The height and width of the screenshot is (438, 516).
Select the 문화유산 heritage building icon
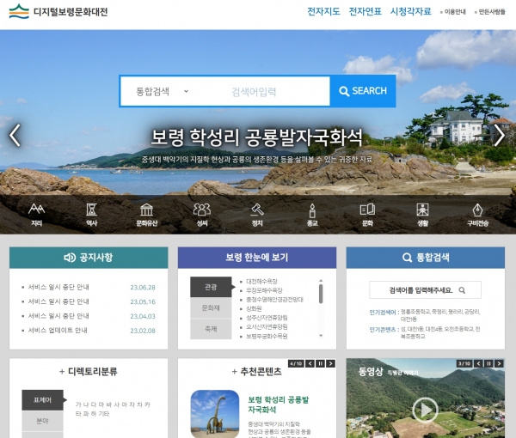147,213
